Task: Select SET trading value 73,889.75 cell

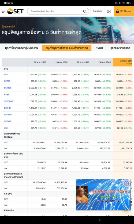Action: [x=41, y=162]
